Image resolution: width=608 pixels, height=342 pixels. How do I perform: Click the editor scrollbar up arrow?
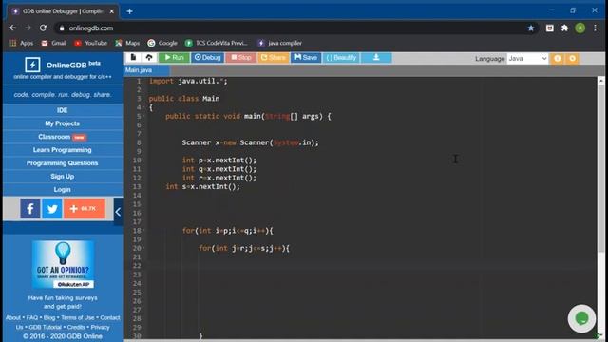(601, 81)
